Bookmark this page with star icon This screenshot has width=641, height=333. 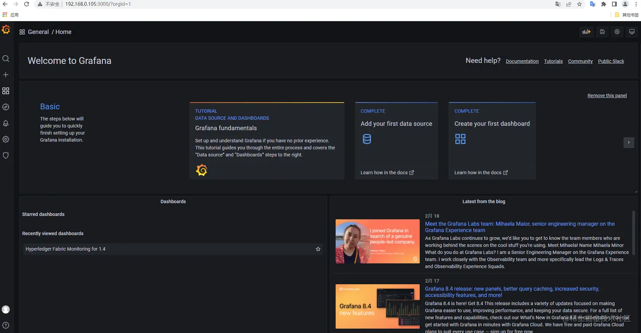click(579, 4)
